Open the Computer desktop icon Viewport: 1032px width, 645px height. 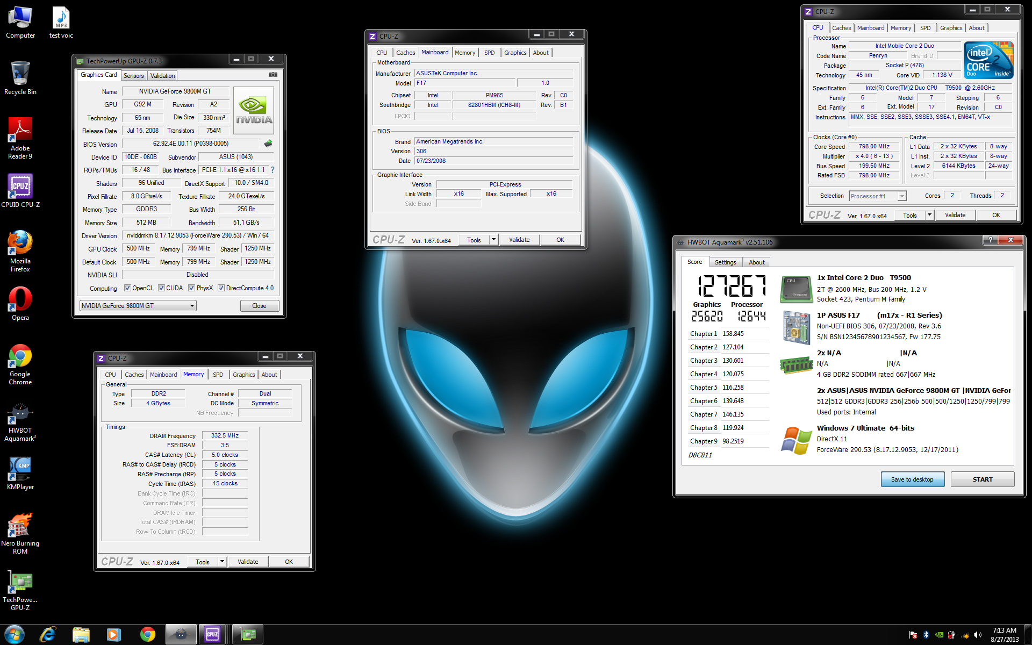20,23
